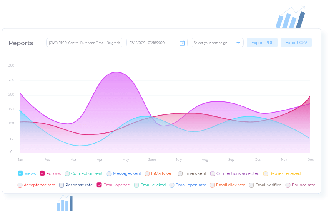Open the date range calendar icon
The height and width of the screenshot is (211, 331).
[x=182, y=43]
